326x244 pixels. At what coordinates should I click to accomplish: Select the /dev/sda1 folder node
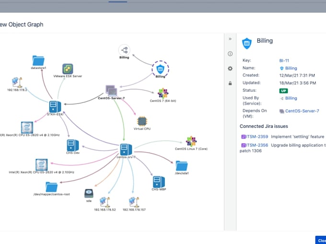pyautogui.click(x=182, y=166)
